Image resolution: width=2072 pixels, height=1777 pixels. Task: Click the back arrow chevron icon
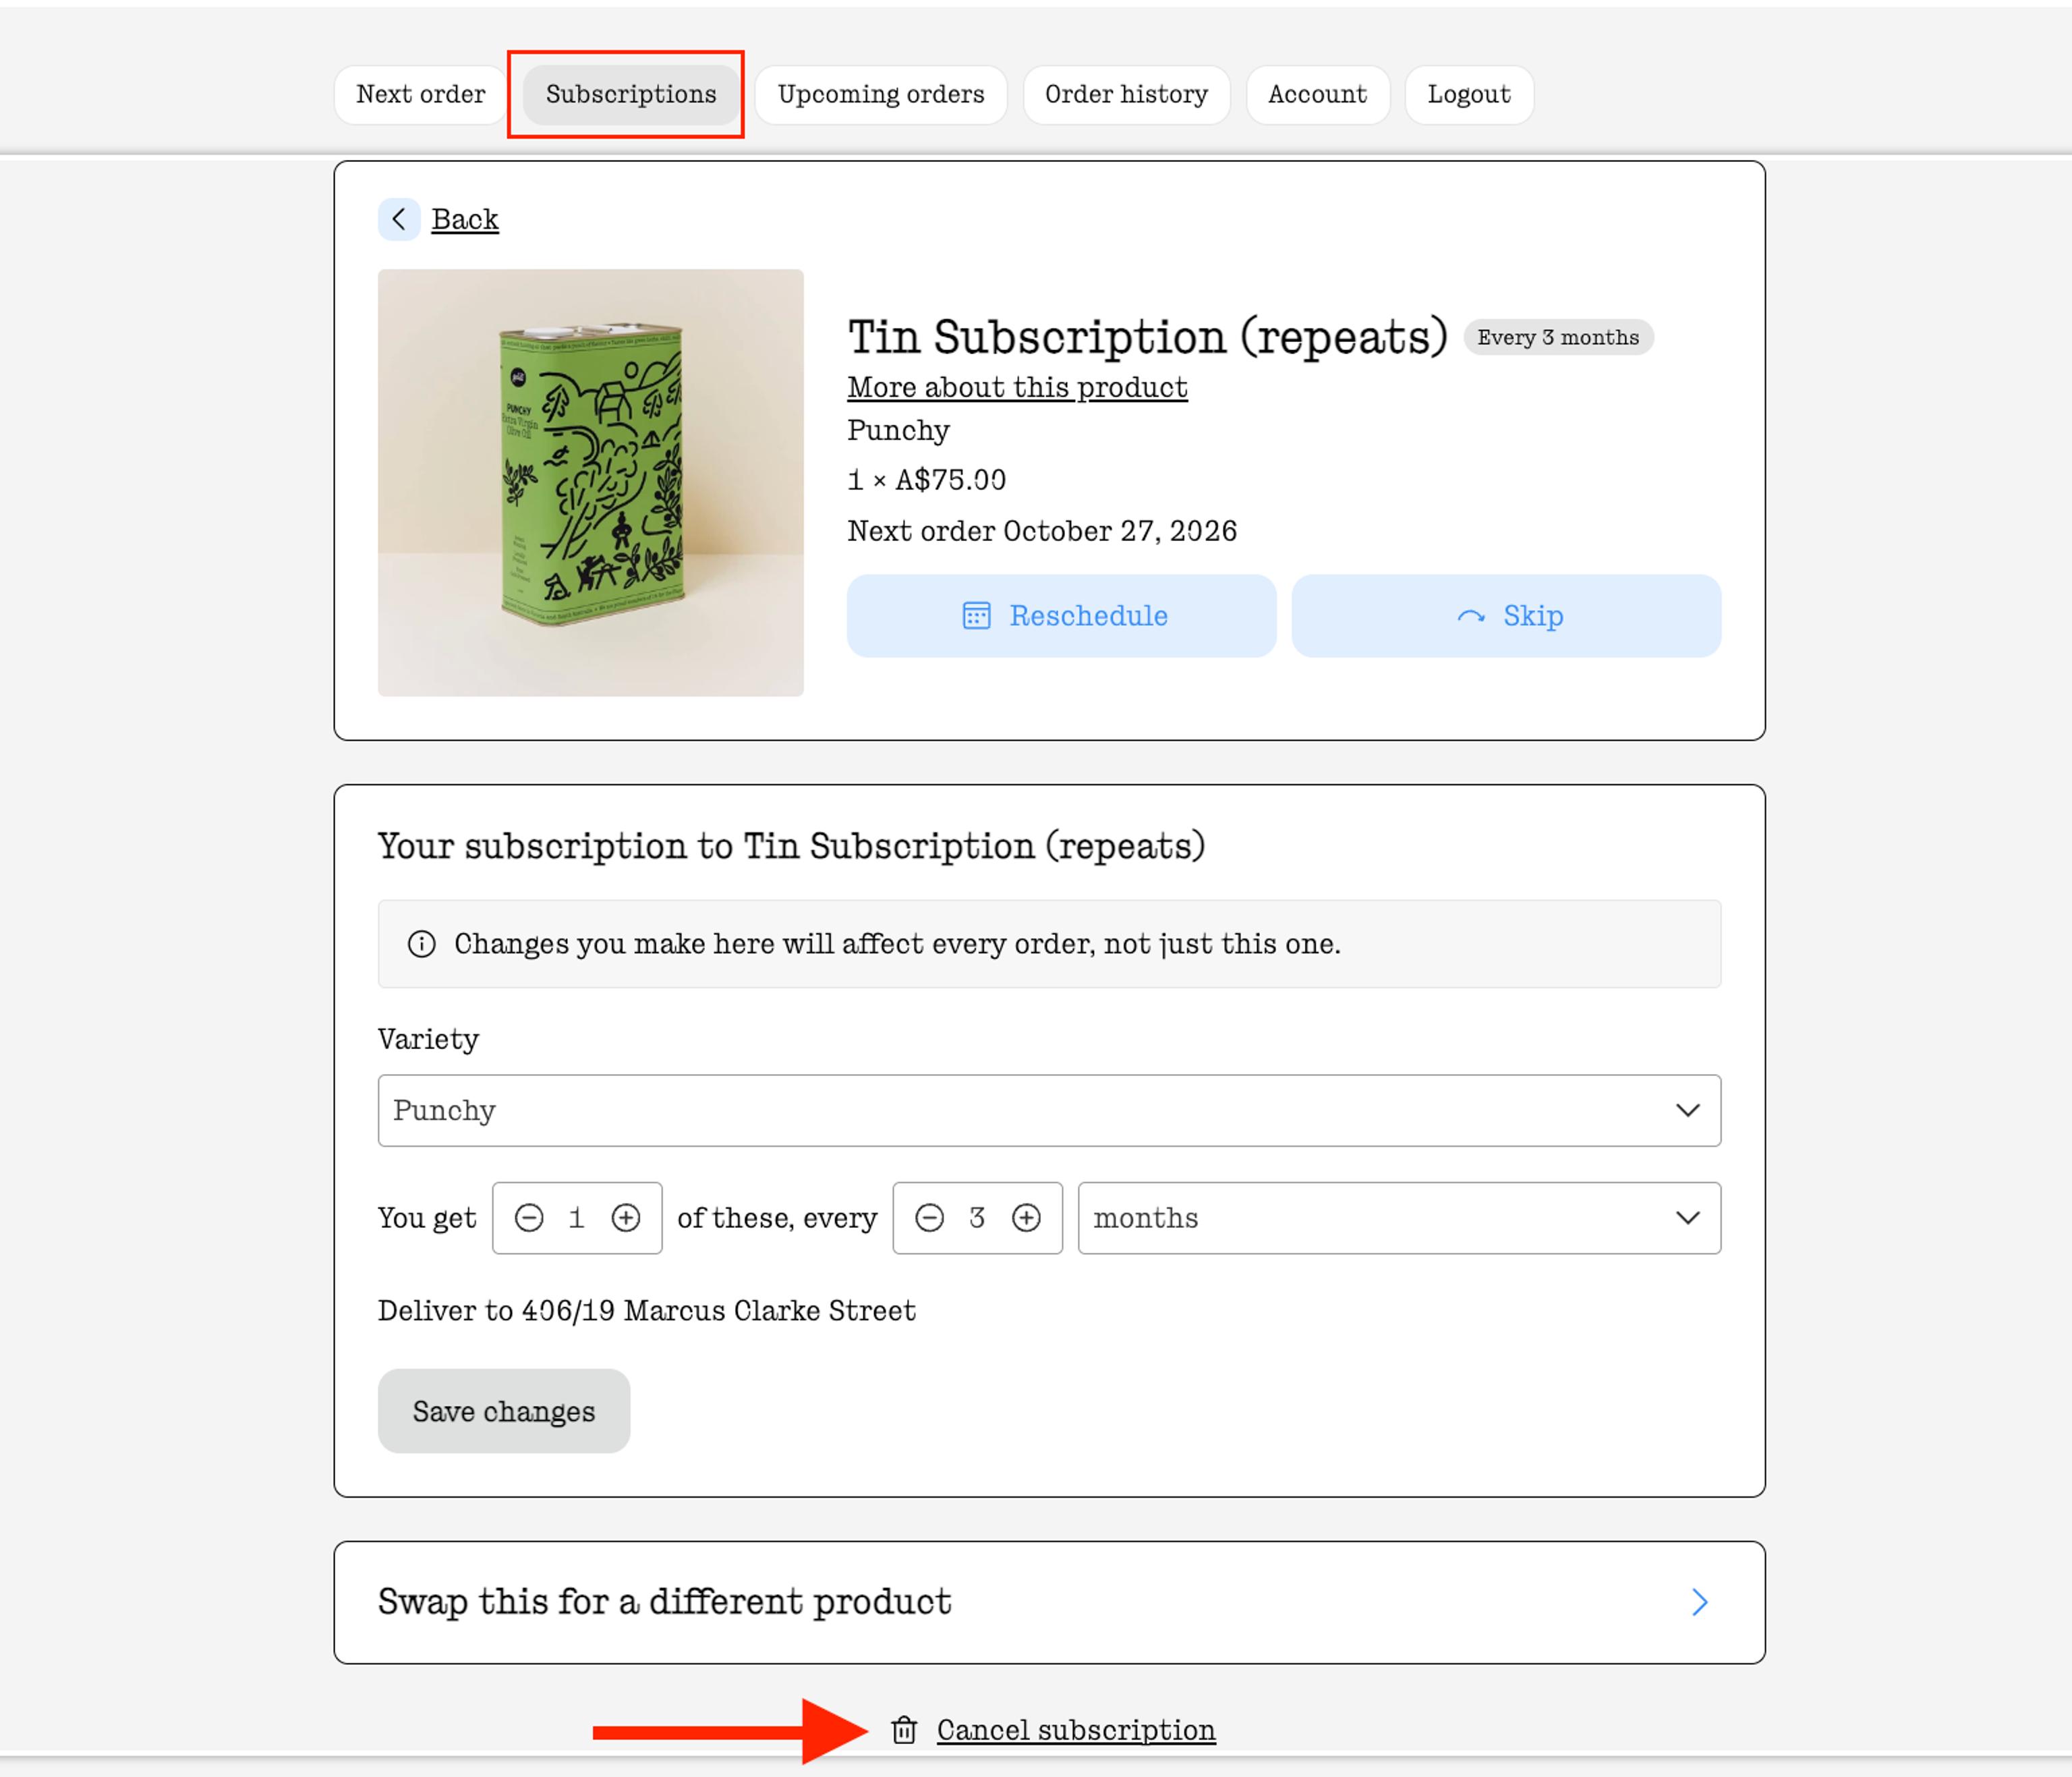399,219
